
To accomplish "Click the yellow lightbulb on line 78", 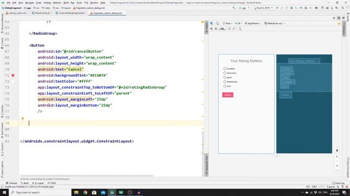I will 23,119.
